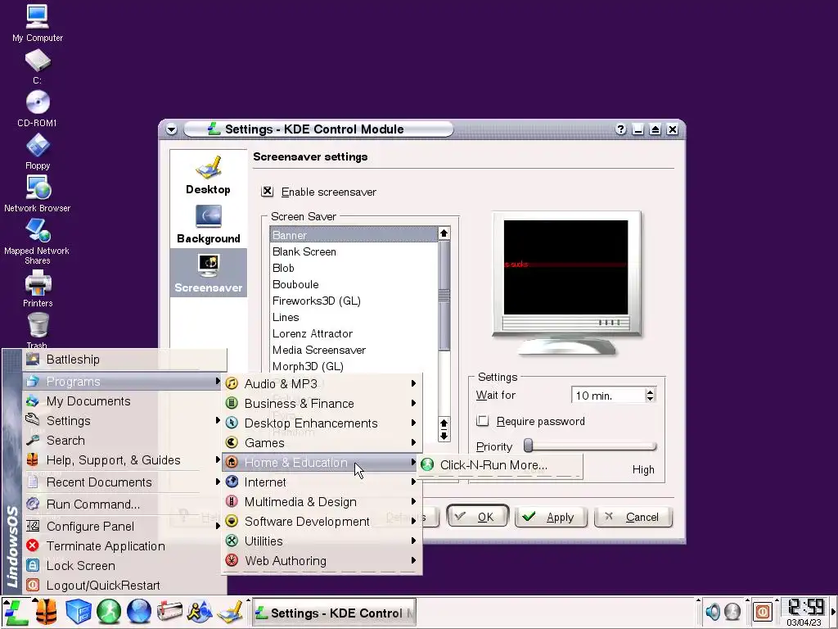Expand the Desktop Enhancements submenu
838x629 pixels.
(x=322, y=423)
